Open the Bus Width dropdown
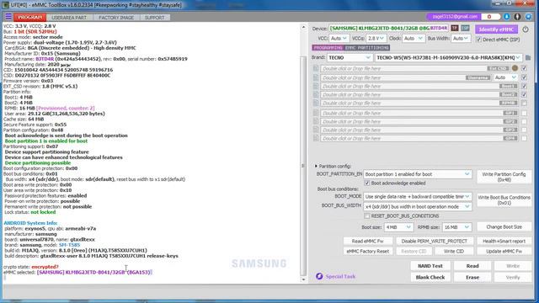This screenshot has width=539, height=303. coord(461,39)
